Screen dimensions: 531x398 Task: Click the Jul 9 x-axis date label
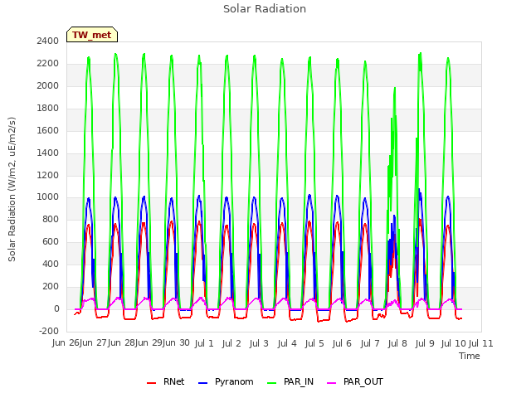(x=425, y=343)
